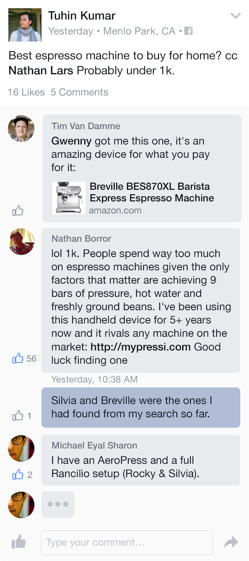Viewport: 249px width, 561px height.
Task: Click the thumbs-up icon beside comment field
Action: point(19,542)
